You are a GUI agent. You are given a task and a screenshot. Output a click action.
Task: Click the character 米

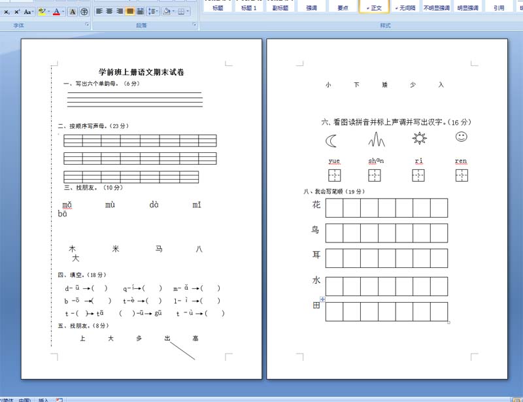coord(116,248)
